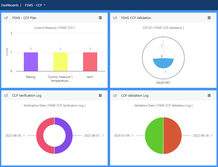Expand the FSMS - CCP dashboard dropdown
Image resolution: width=218 pixels, height=167 pixels.
coord(35,5)
